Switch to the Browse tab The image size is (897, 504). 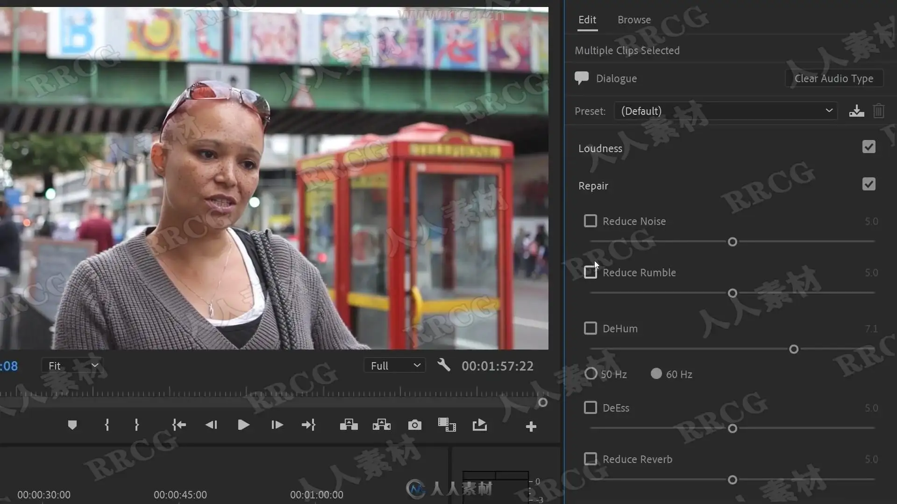(634, 20)
